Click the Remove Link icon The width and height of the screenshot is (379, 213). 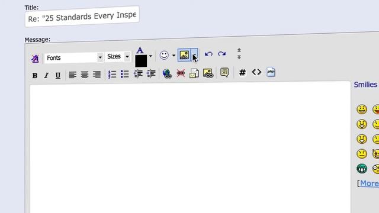click(x=181, y=73)
